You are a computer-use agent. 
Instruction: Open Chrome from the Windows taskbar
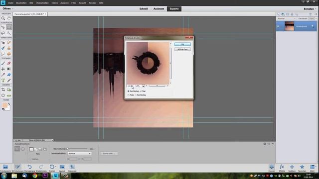tap(35, 176)
